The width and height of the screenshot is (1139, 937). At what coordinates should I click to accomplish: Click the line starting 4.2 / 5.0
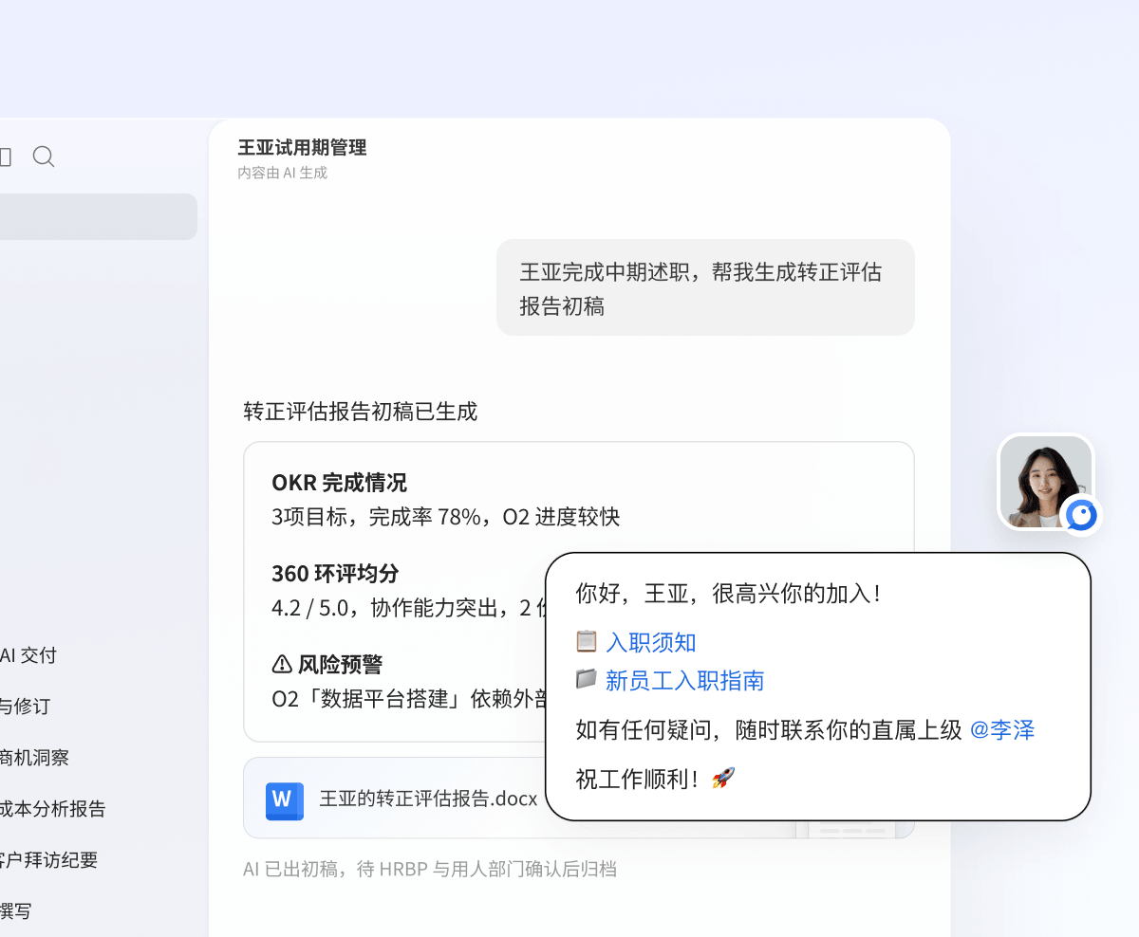pos(408,608)
